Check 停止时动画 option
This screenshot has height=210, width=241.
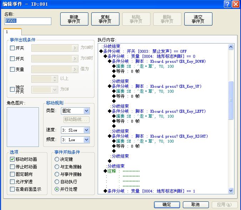[x=12, y=167]
